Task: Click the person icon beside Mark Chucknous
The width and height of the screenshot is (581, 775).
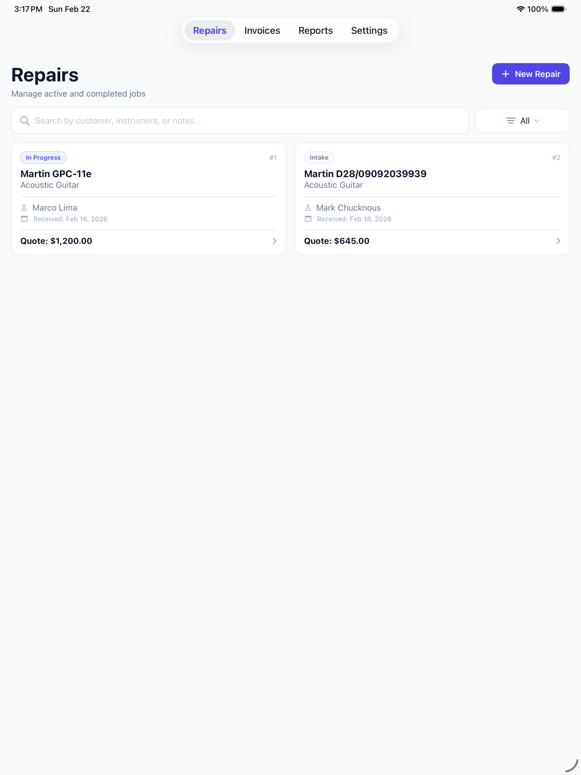Action: click(x=308, y=208)
